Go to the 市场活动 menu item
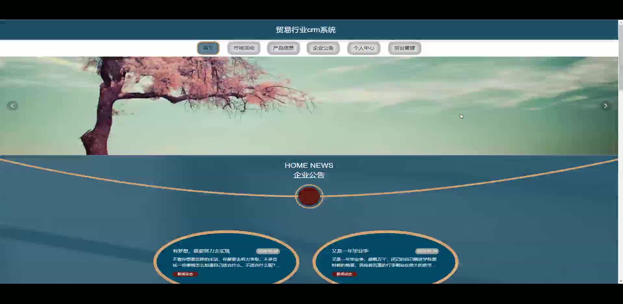The height and width of the screenshot is (304, 623). [x=244, y=48]
